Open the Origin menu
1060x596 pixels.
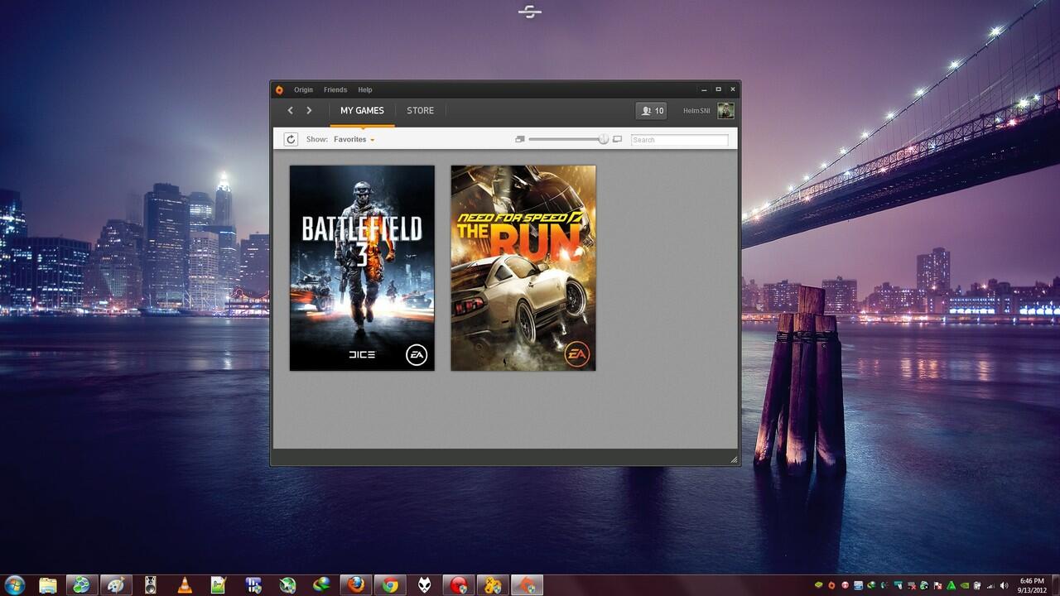[x=303, y=89]
